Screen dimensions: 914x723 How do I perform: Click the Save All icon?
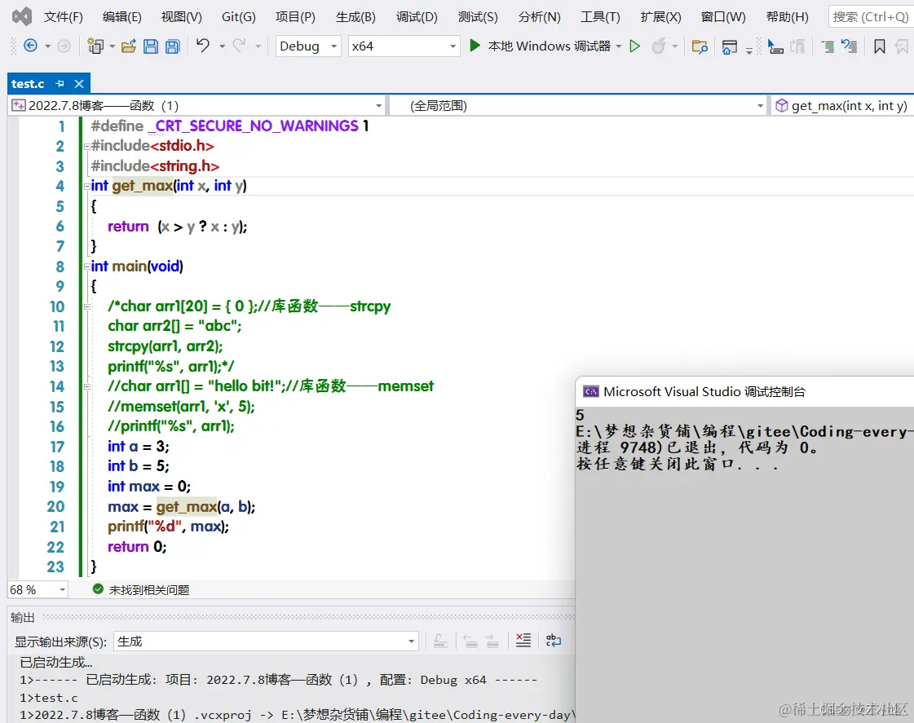point(173,46)
